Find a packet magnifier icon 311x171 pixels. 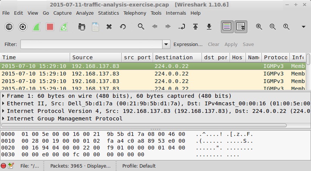click(x=141, y=26)
